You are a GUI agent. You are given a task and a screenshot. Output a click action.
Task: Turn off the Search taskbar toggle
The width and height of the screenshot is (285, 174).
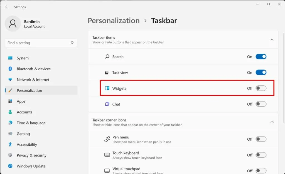click(261, 57)
